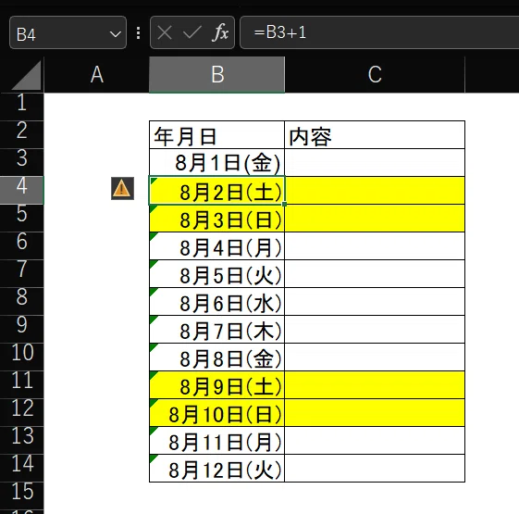Select cell with 8月2日(土)
Screen dimensions: 519x514
click(x=216, y=191)
